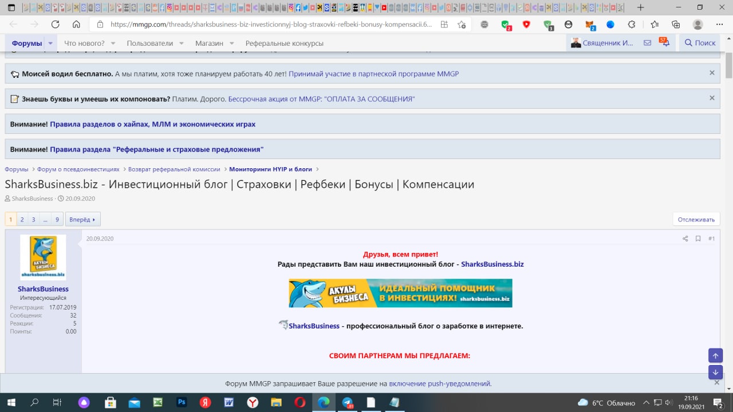Open rules for HYIP, MLM sections link
This screenshot has height=412, width=733.
click(x=152, y=124)
